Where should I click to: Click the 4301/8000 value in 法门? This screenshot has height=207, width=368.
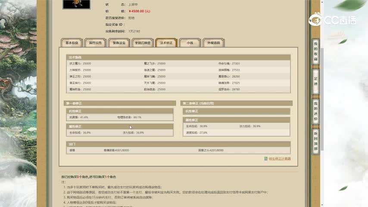pos(122,151)
